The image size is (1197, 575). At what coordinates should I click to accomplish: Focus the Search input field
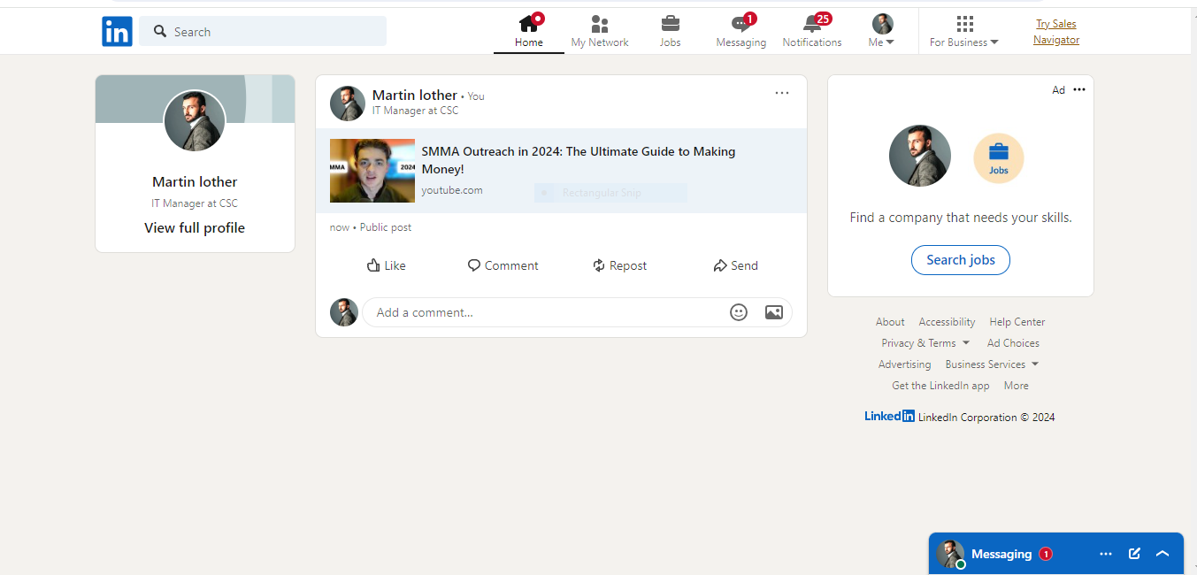263,31
